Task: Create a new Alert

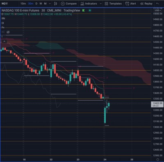Action: tap(131, 4)
